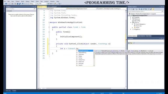Click the Save All icon in toolbar
This screenshot has width=168, height=94.
pos(20,4)
